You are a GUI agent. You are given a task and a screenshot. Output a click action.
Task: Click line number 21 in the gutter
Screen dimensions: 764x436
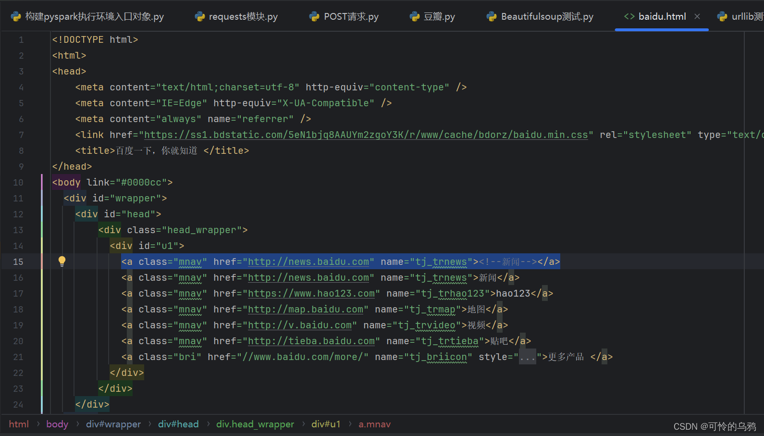click(18, 357)
